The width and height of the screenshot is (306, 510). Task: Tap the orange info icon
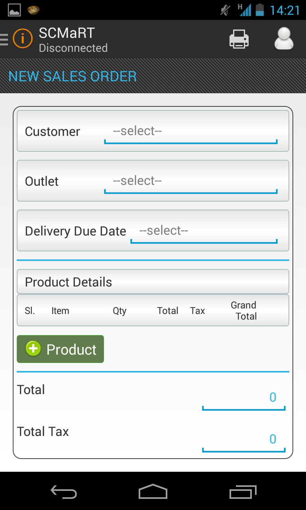22,39
